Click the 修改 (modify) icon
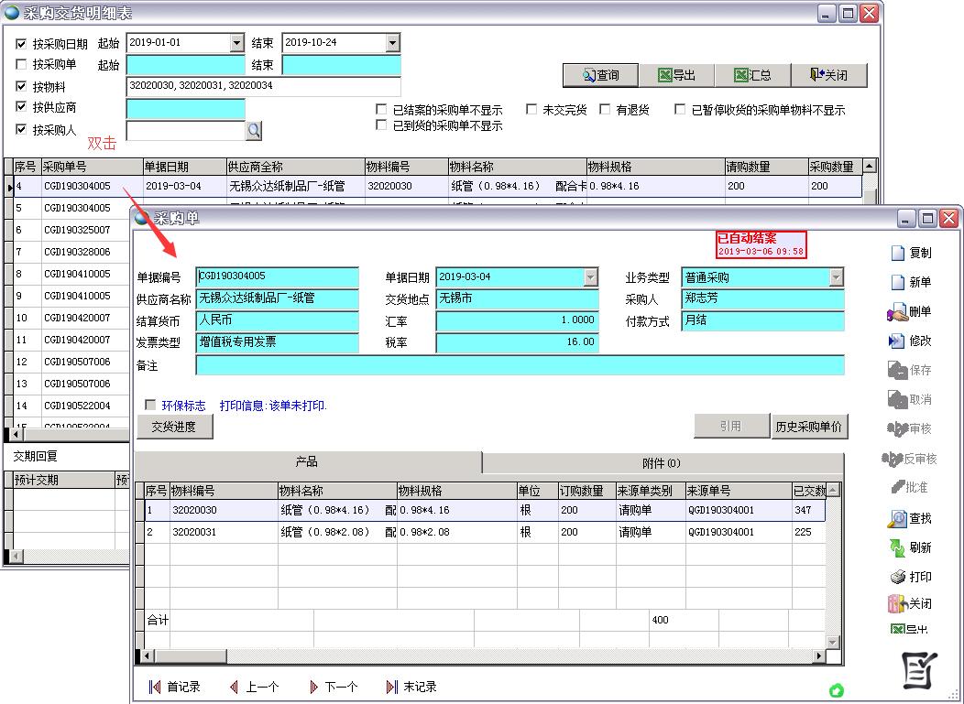Image resolution: width=964 pixels, height=704 pixels. [x=898, y=341]
